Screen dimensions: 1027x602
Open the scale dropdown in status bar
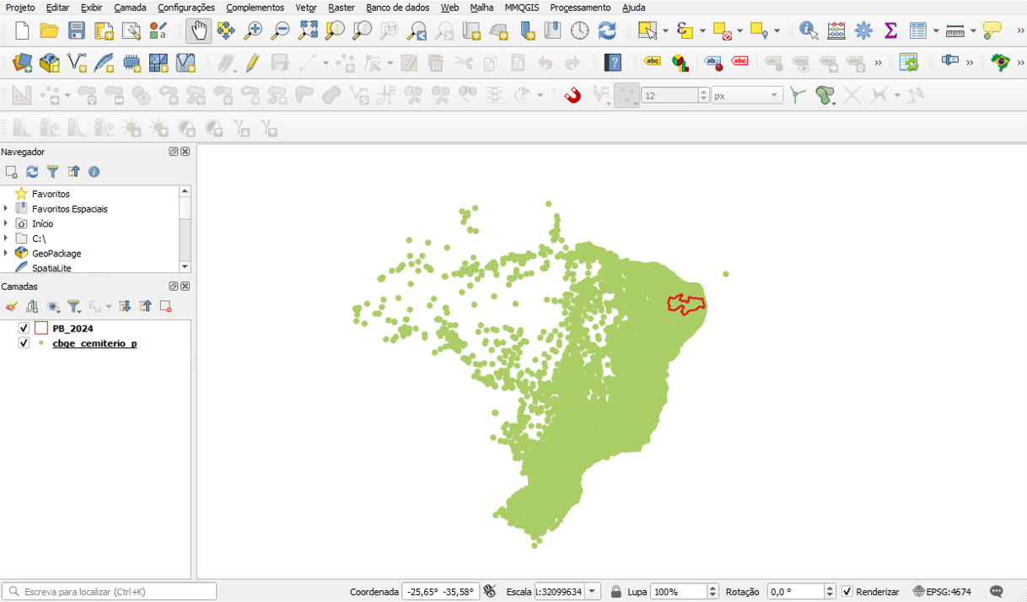[x=593, y=592]
